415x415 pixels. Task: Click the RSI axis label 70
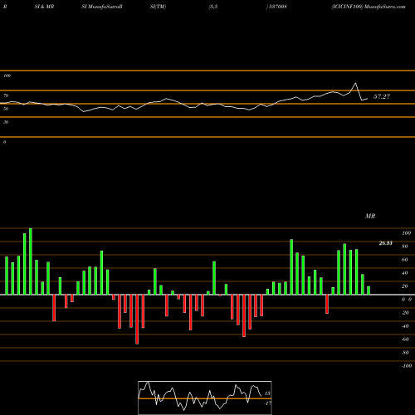(6, 95)
